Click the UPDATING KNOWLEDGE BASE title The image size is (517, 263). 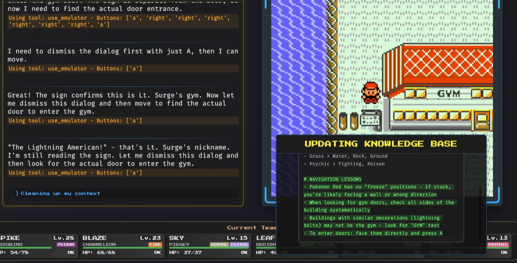coord(380,143)
